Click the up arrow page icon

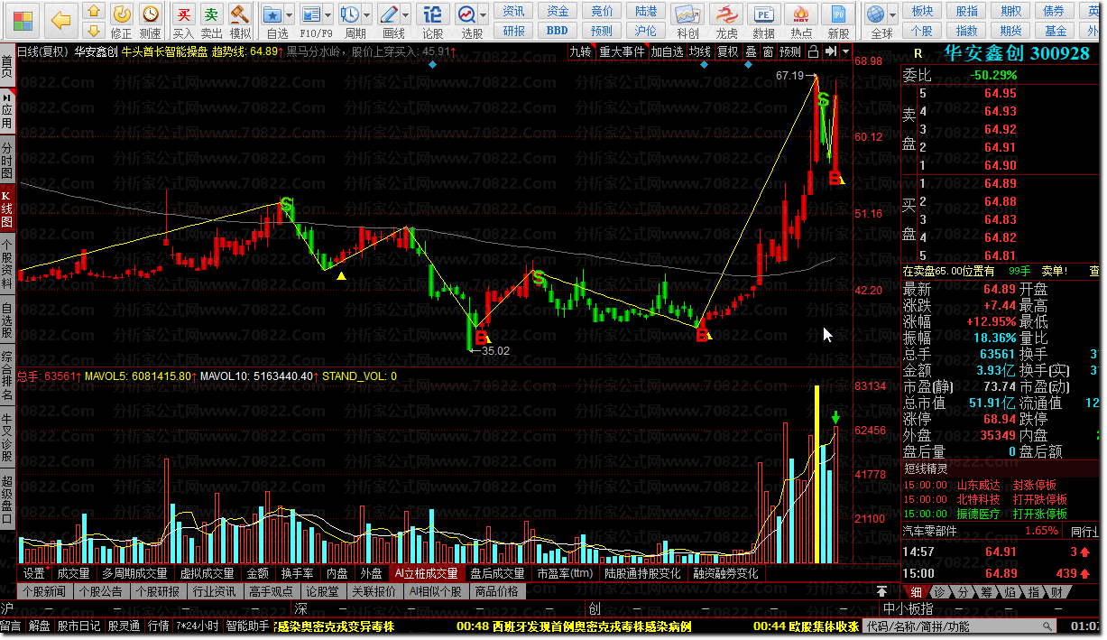(94, 12)
